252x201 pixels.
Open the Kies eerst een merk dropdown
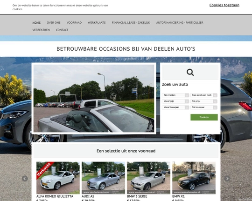pos(204,95)
